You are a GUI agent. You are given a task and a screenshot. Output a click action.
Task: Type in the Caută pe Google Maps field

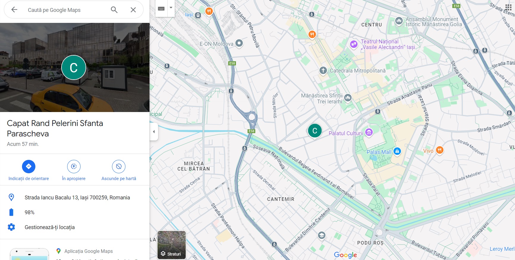coord(65,10)
